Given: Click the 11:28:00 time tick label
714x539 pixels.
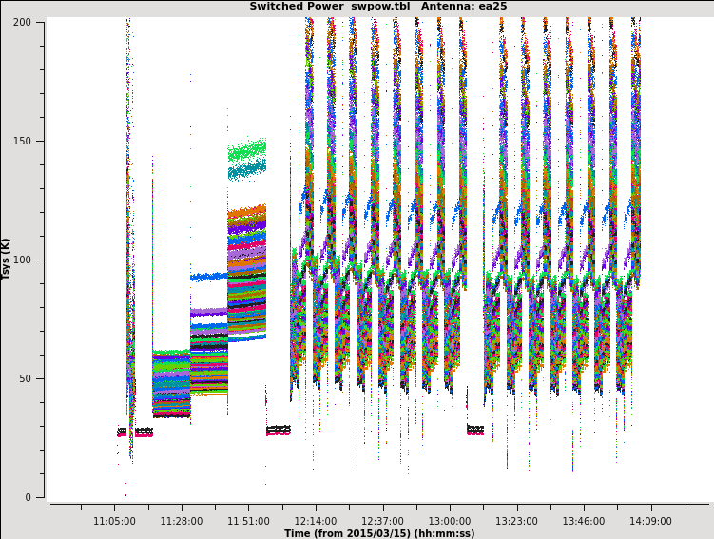Looking at the screenshot, I should point(182,521).
